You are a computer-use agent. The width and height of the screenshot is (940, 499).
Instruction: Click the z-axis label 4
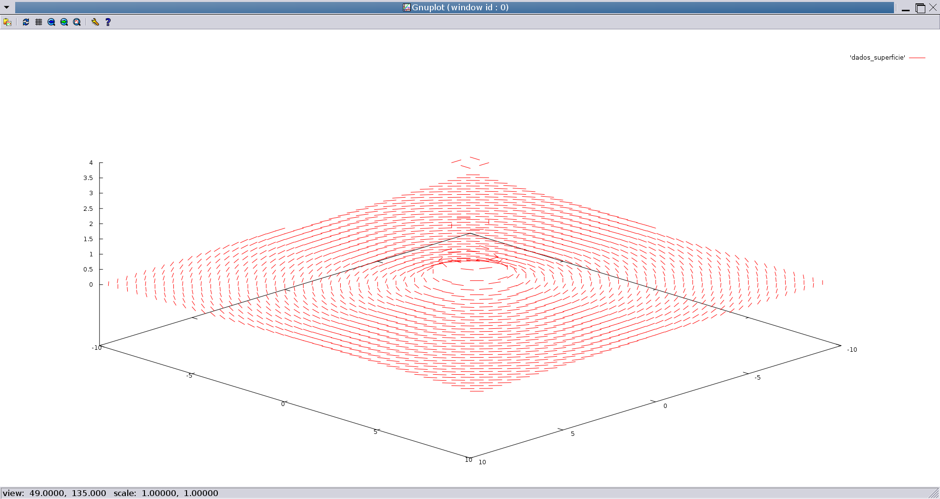click(x=91, y=163)
